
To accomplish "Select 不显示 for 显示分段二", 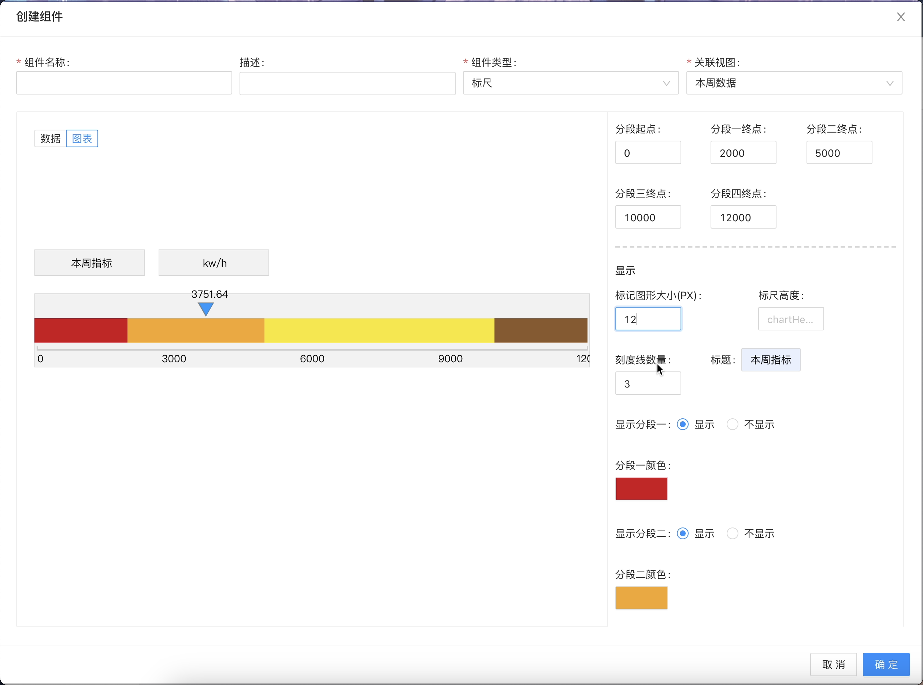I will (733, 534).
